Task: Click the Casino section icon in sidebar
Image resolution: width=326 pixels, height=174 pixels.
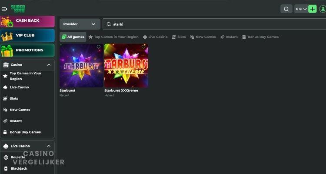Action: [6, 65]
